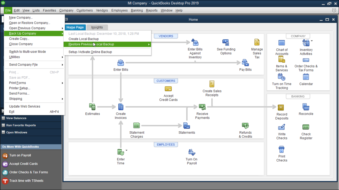Expand the Shipping submenu
The height and width of the screenshot is (190, 339).
(63, 99)
